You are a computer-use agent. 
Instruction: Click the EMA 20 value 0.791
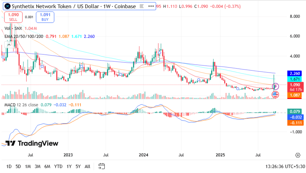pos(51,36)
